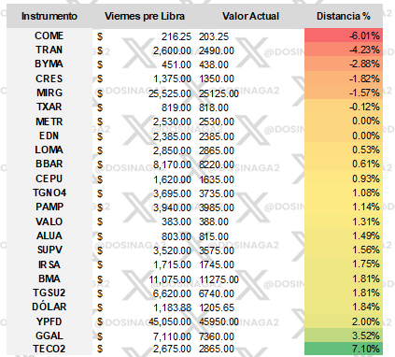Select the 1.49% distance cell
This screenshot has height=357, width=395.
(x=344, y=236)
